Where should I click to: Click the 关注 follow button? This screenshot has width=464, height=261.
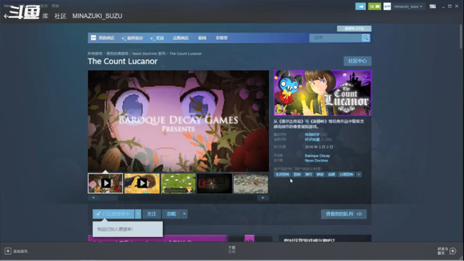point(151,214)
